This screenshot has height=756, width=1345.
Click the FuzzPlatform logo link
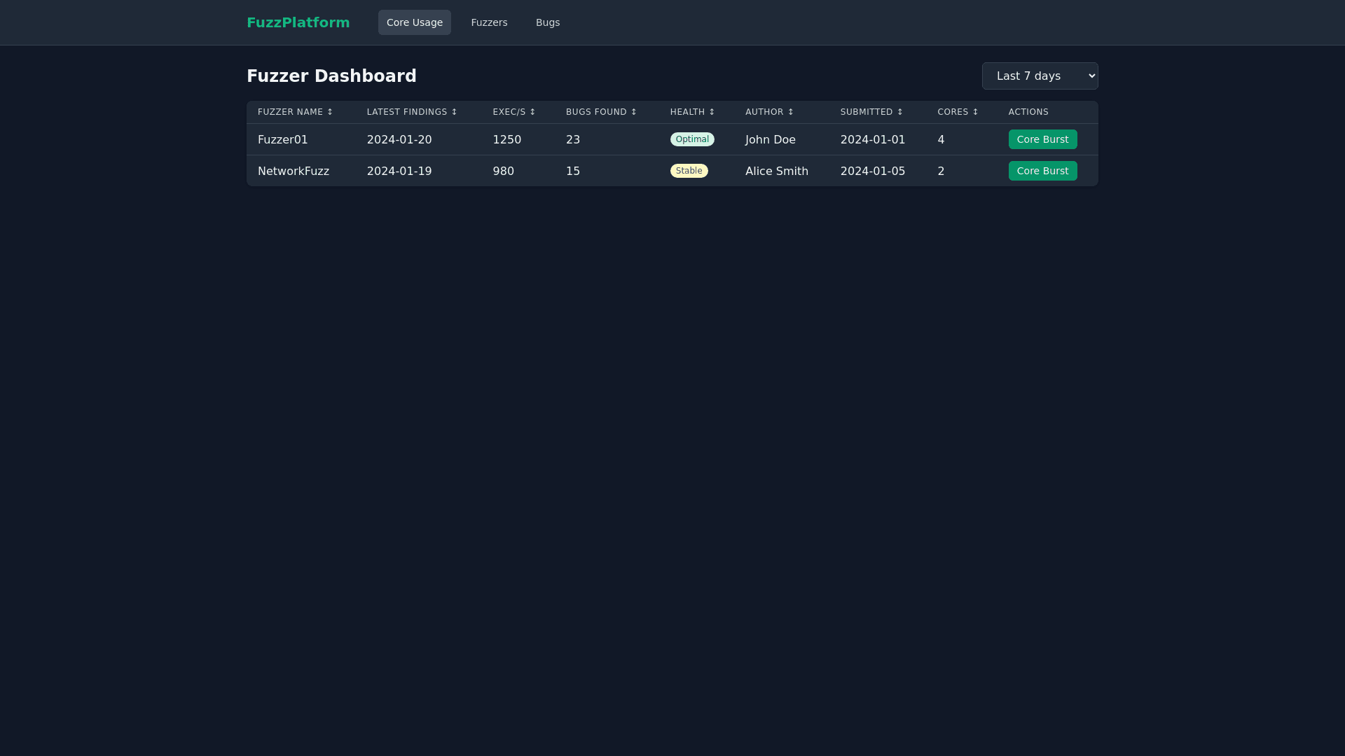tap(298, 22)
